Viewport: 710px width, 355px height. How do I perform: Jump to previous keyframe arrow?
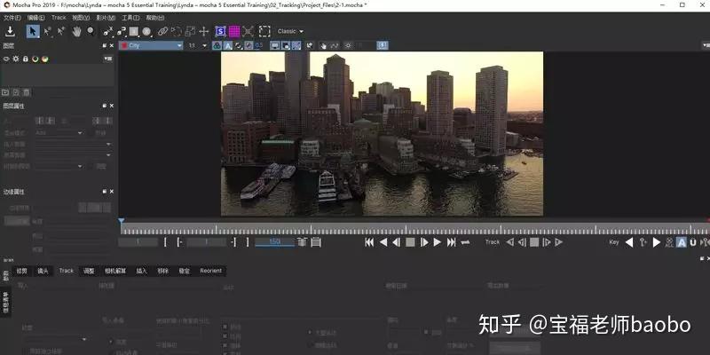(629, 242)
